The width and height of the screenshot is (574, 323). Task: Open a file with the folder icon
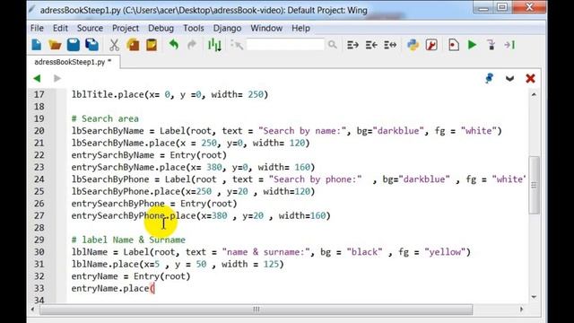(55, 45)
